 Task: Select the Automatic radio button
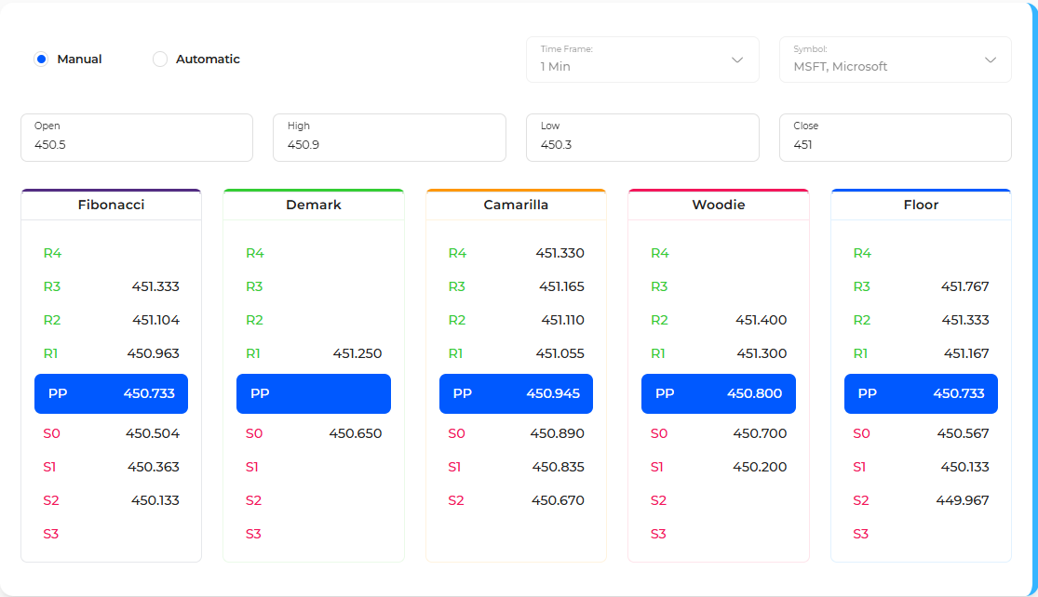(160, 60)
